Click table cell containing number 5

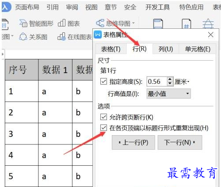click(22, 176)
